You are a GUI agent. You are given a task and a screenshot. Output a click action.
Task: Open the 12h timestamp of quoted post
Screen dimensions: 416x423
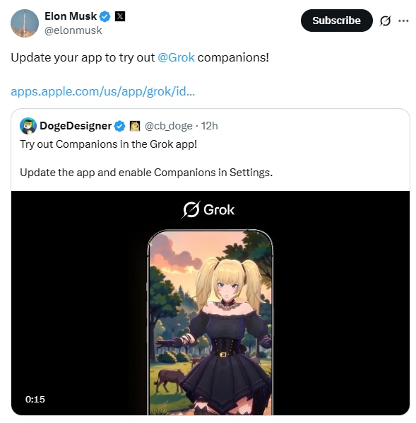[x=210, y=126]
